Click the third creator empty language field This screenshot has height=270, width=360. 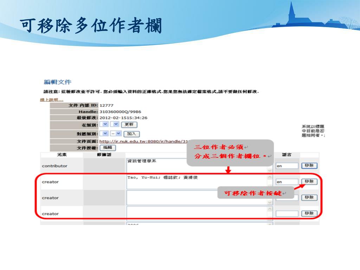click(287, 213)
